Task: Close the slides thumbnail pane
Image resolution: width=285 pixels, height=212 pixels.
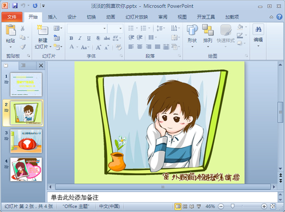Action: 41,65
